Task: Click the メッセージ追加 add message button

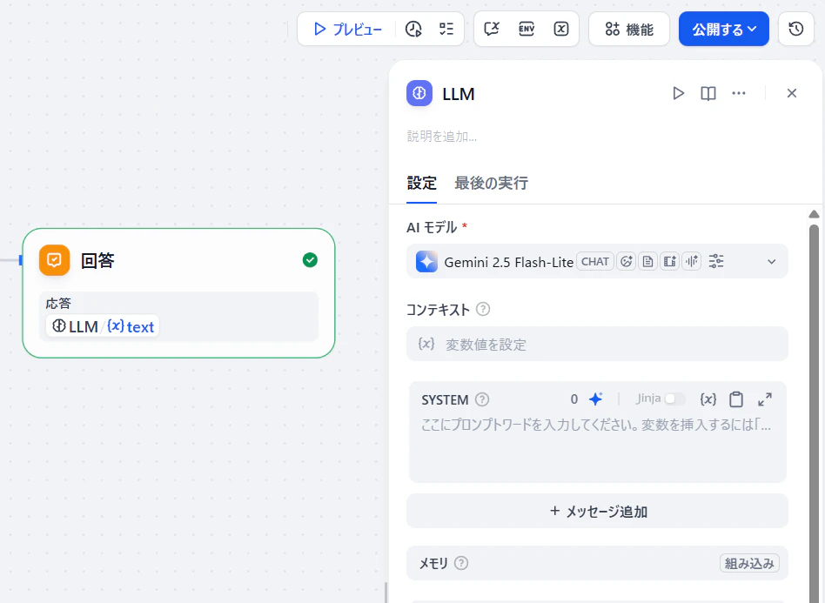Action: 597,511
